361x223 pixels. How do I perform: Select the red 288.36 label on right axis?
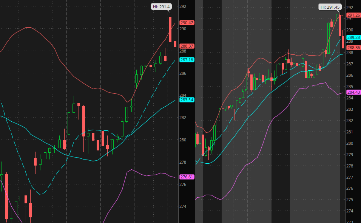353,48
